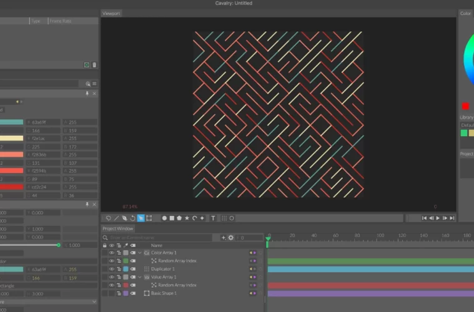Select the Ellipse shape tool
474x312 pixels.
point(164,218)
